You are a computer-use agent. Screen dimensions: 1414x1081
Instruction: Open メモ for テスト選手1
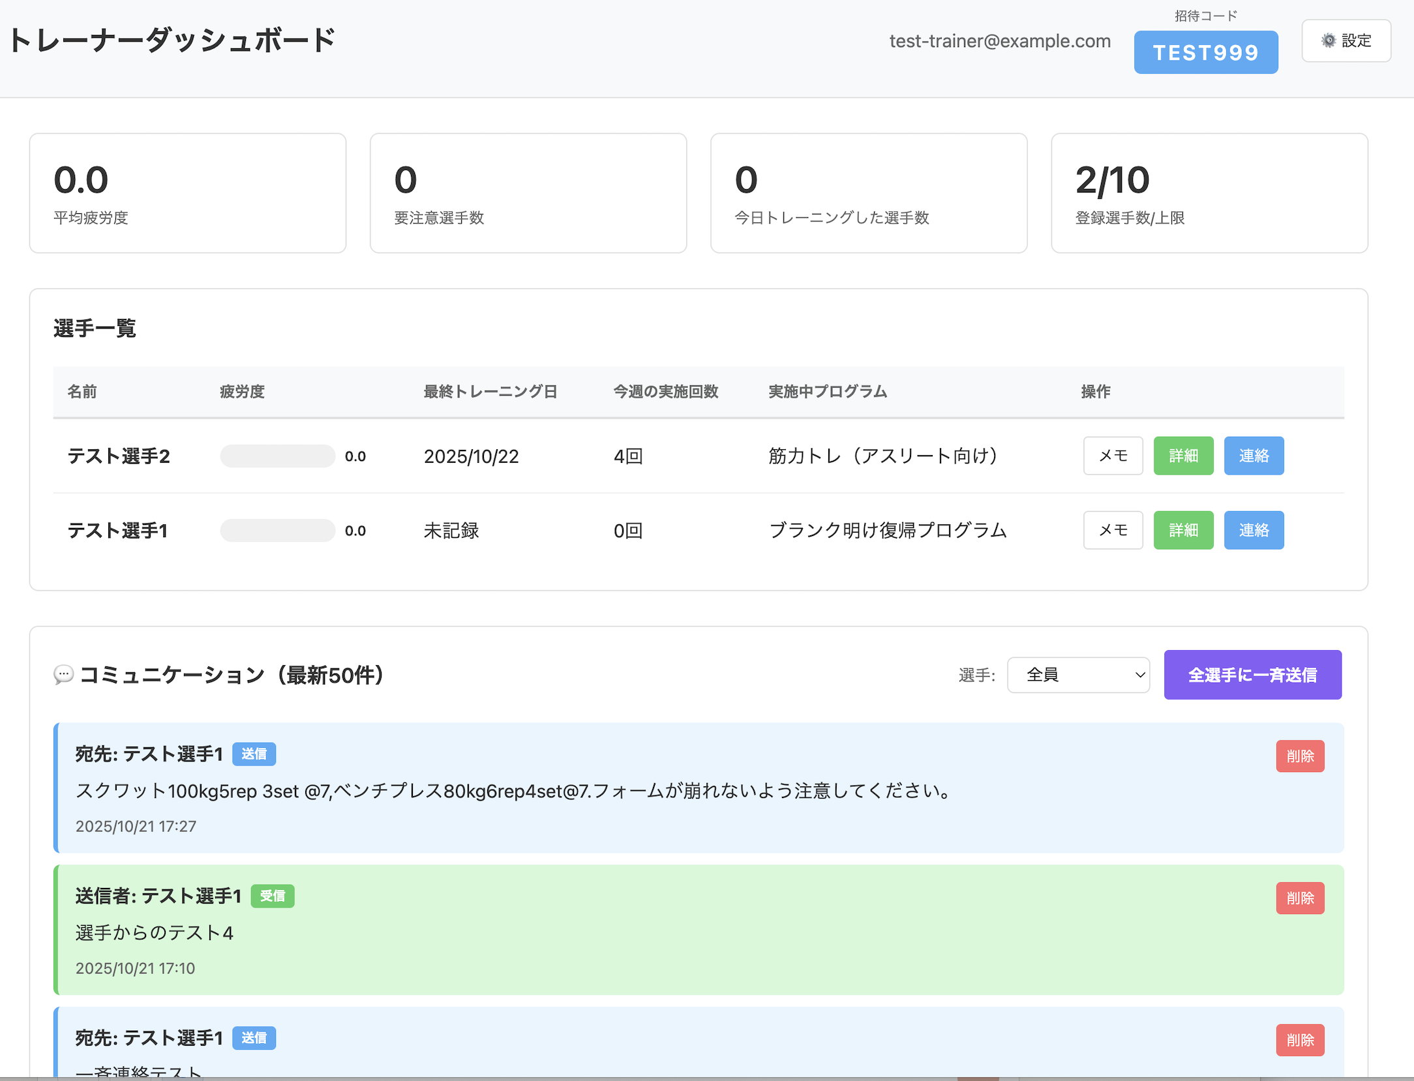[1113, 530]
